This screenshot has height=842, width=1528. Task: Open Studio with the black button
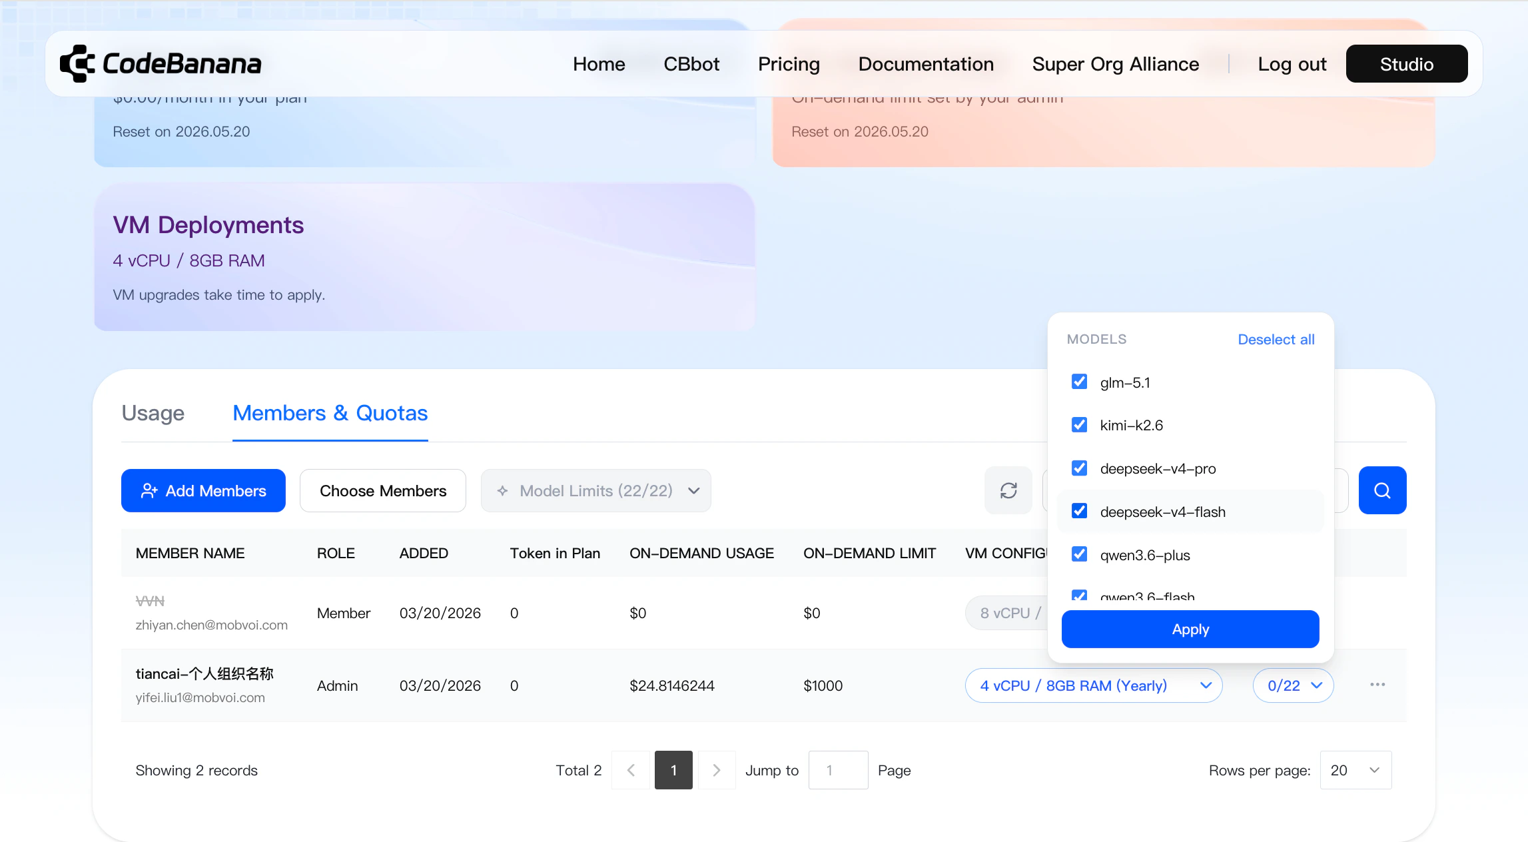pyautogui.click(x=1407, y=64)
